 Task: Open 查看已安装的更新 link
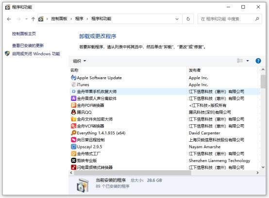point(28,46)
